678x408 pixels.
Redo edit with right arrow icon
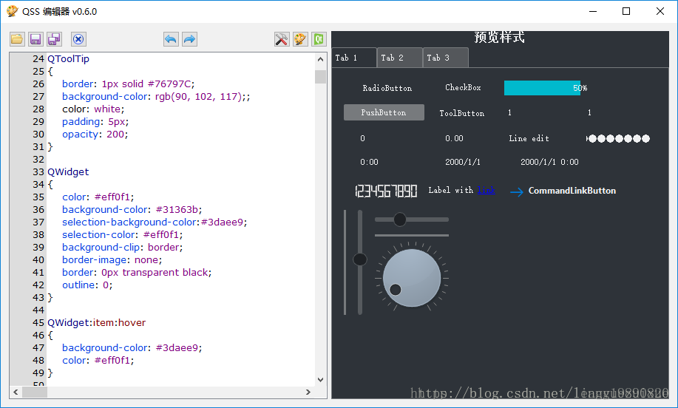(x=189, y=39)
